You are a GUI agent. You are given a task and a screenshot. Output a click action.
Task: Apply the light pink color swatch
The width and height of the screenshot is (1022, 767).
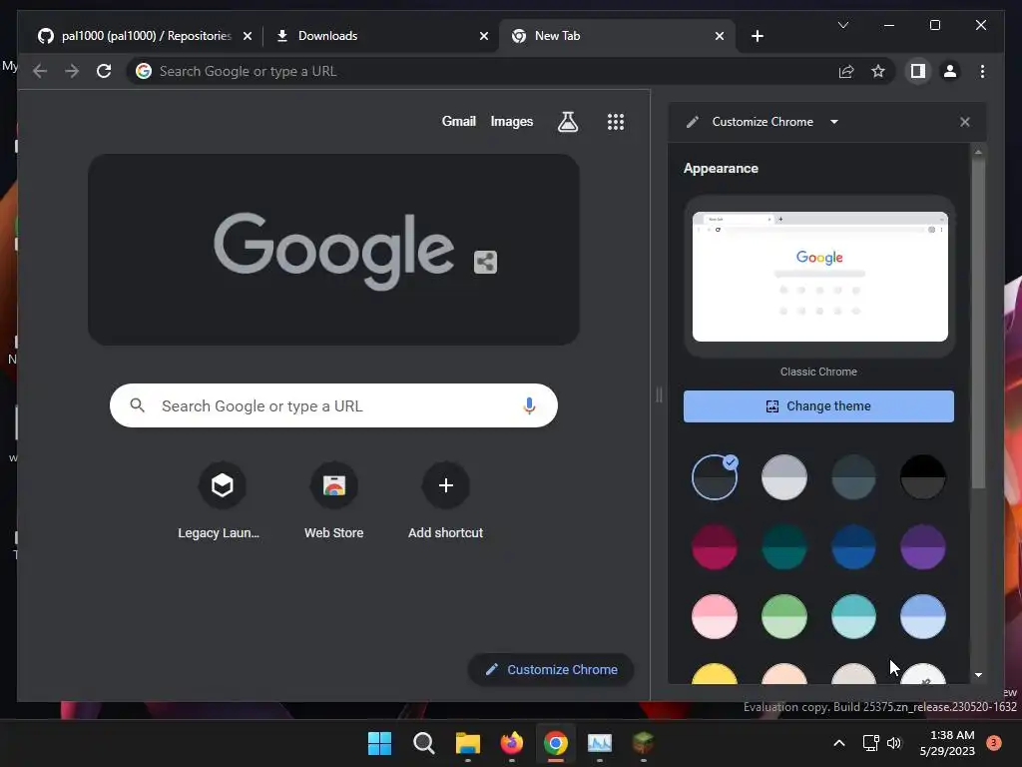(715, 616)
